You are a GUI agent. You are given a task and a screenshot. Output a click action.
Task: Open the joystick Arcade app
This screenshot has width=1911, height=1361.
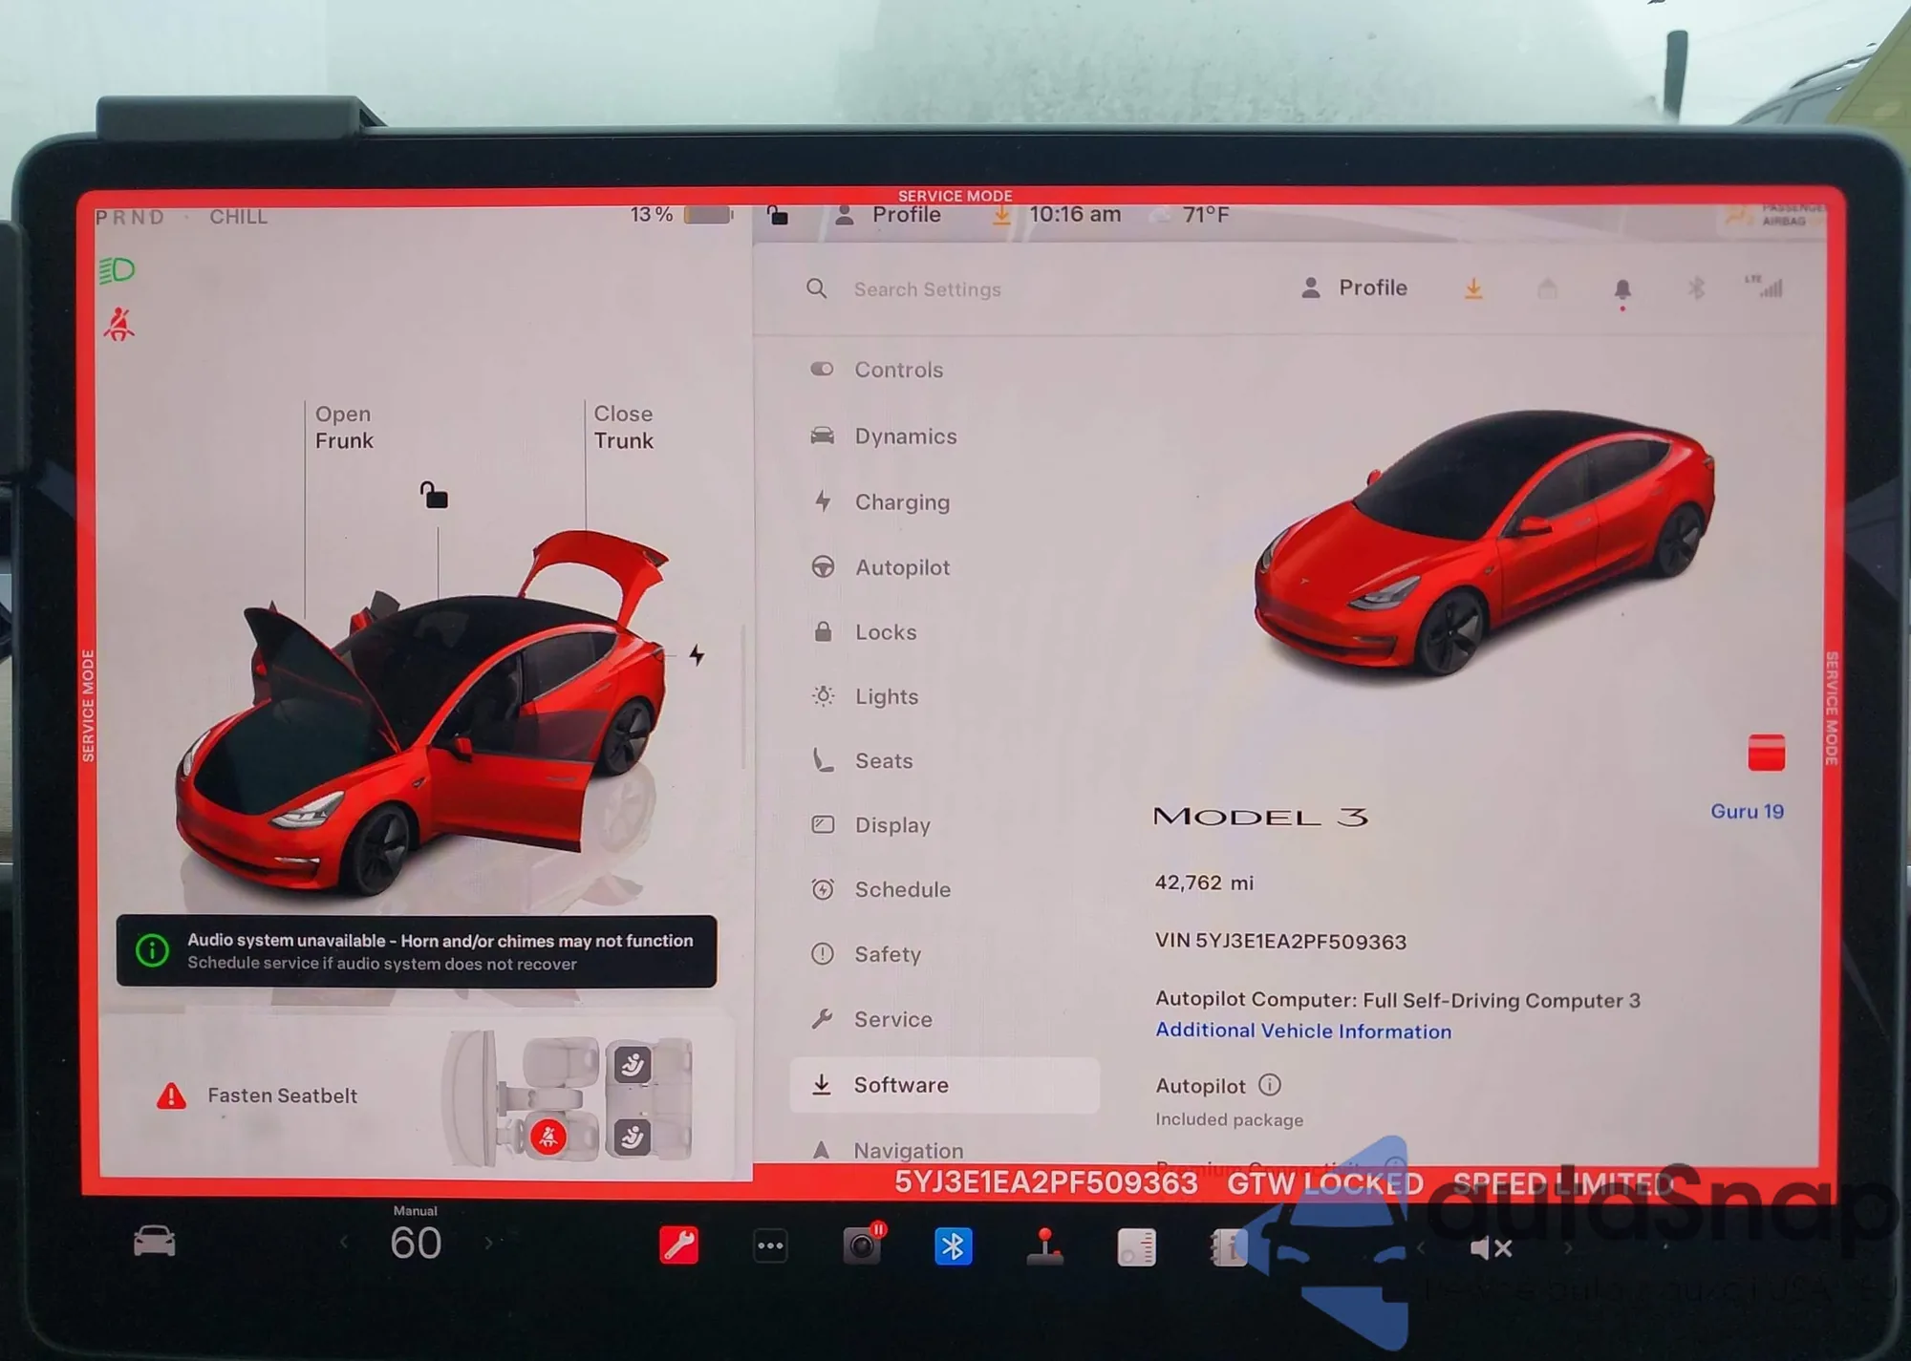point(1044,1245)
